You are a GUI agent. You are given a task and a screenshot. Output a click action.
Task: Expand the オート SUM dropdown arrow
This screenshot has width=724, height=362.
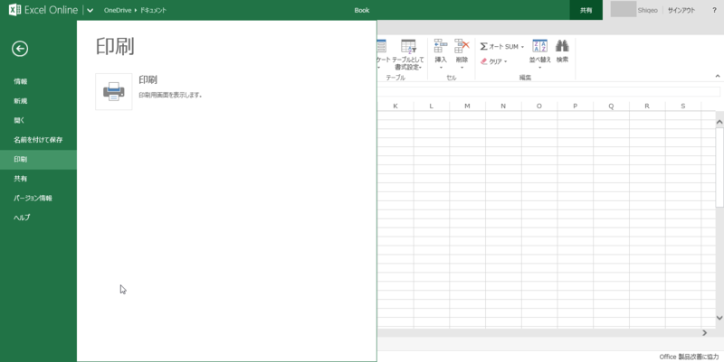tap(523, 47)
